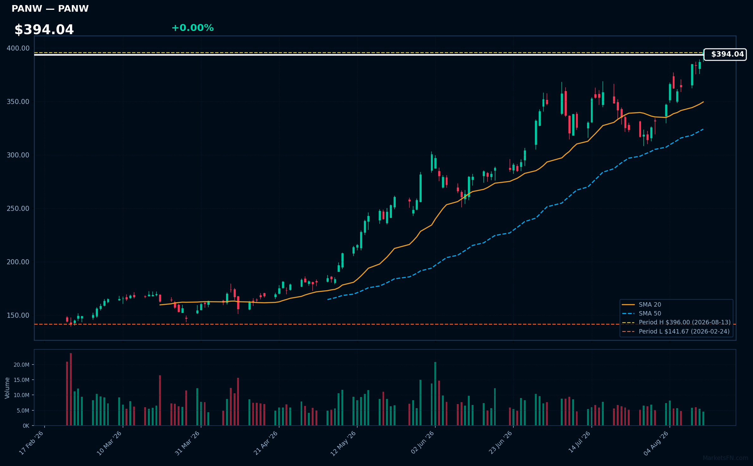Click the 23 Jun '26 date label

click(500, 443)
